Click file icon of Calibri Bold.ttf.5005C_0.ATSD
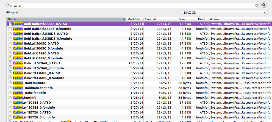This screenshot has height=122, width=272. point(10,43)
